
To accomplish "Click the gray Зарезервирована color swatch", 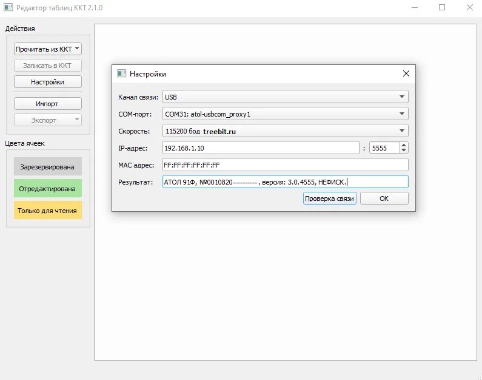I will (x=48, y=166).
